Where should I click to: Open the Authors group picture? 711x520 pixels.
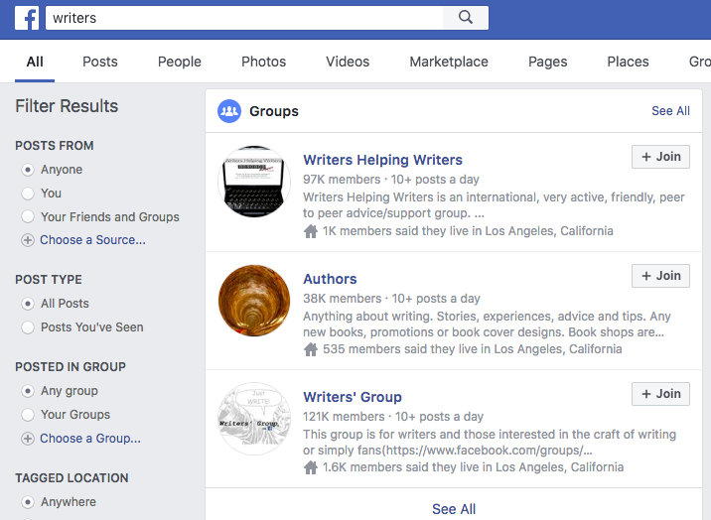click(254, 301)
